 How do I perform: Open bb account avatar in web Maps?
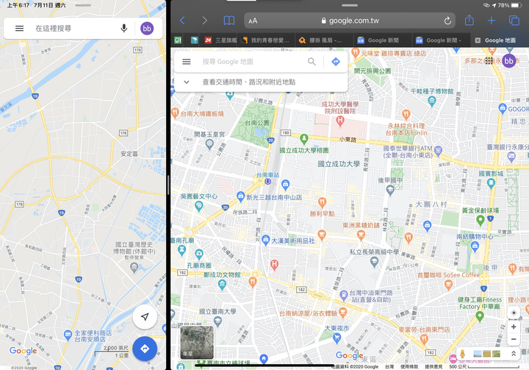(x=508, y=61)
